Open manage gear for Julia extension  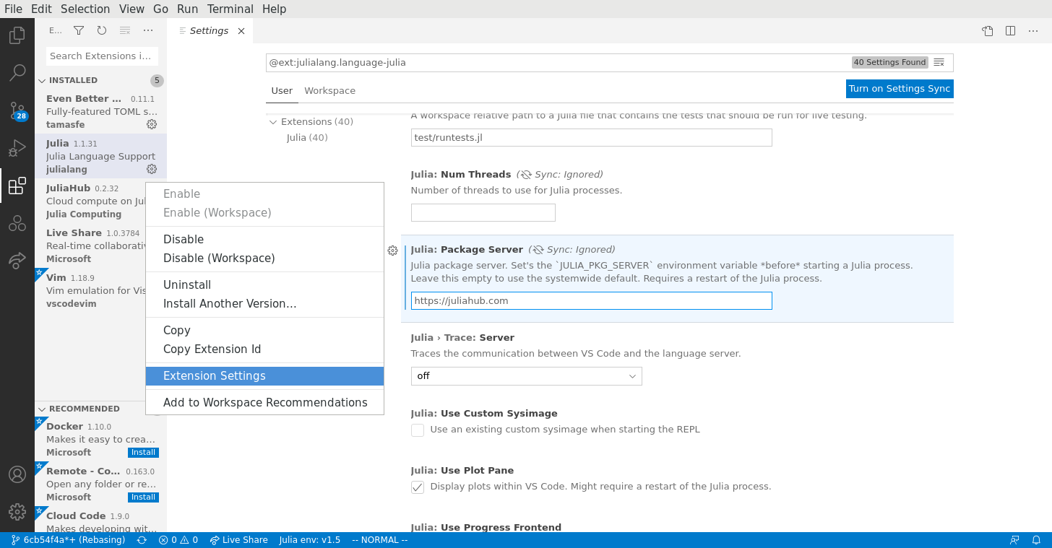click(152, 169)
